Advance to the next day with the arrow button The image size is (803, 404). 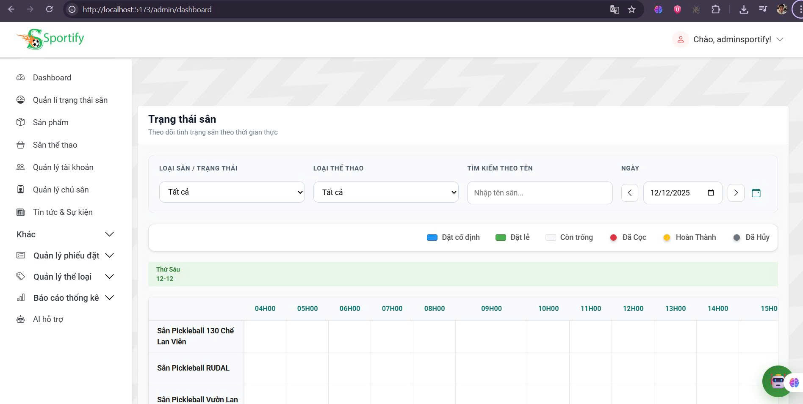point(736,193)
